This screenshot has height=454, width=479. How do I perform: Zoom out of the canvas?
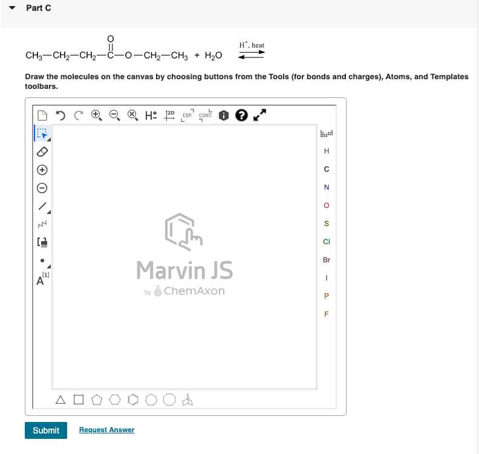115,115
